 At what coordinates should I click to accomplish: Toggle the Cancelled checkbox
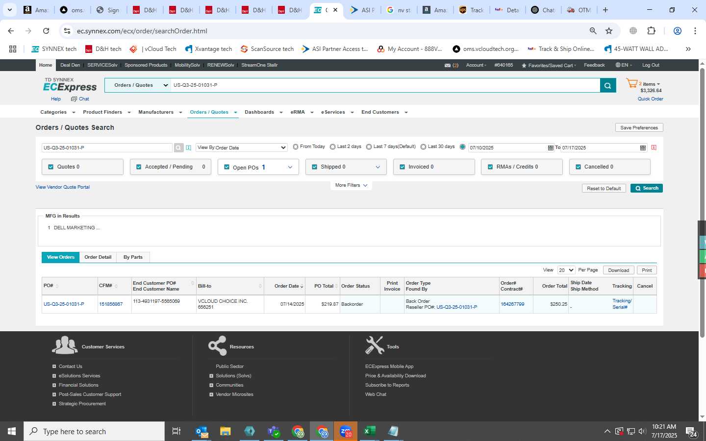(x=578, y=167)
